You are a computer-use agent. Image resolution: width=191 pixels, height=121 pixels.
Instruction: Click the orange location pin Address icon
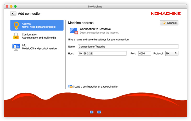point(16,25)
